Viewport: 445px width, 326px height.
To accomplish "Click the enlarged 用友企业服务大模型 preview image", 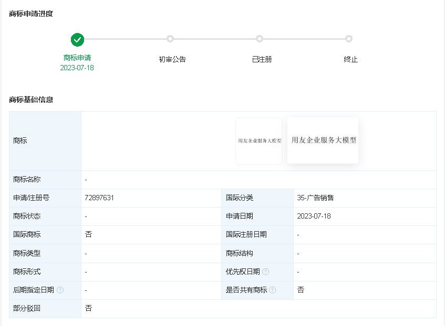I will [x=323, y=140].
